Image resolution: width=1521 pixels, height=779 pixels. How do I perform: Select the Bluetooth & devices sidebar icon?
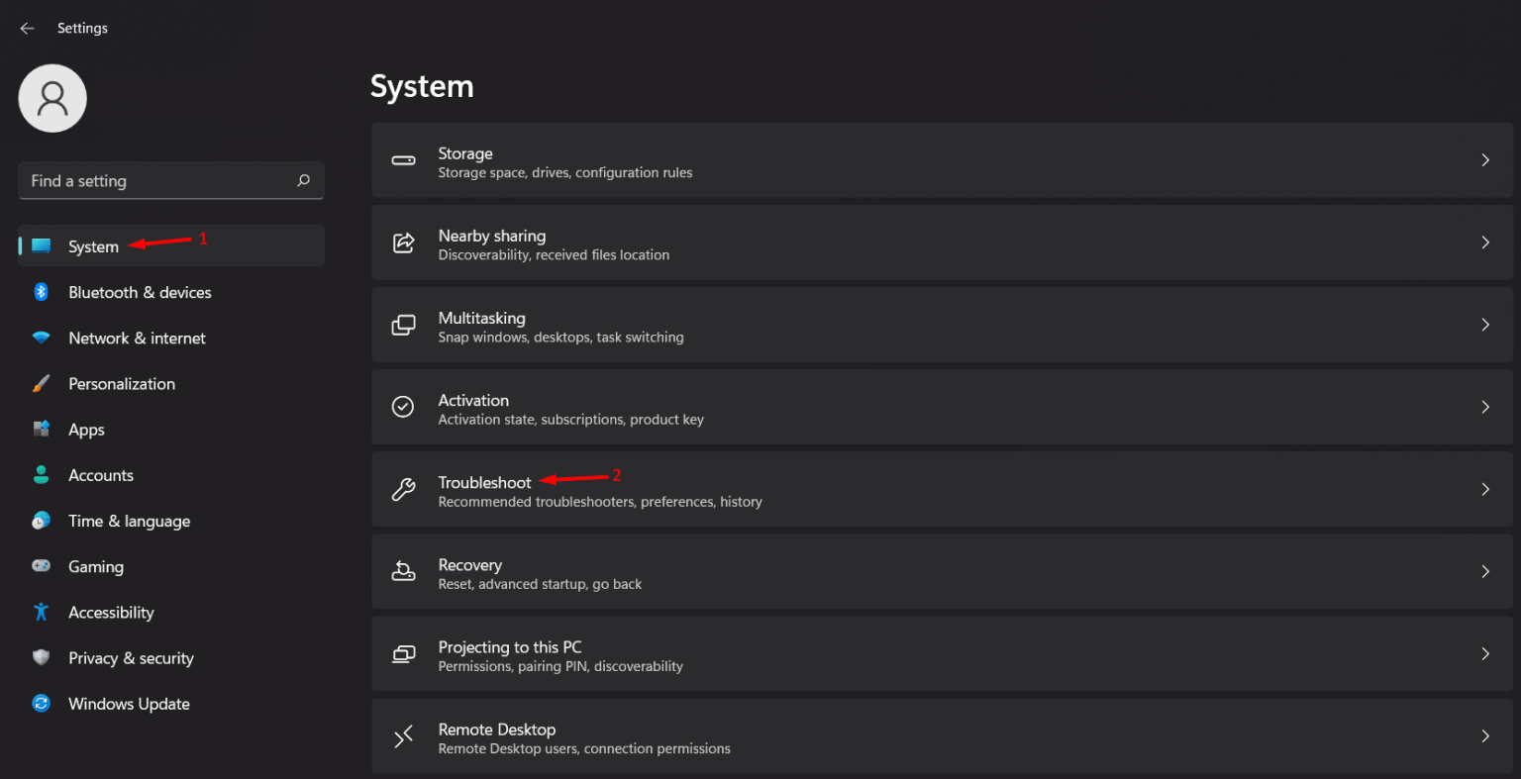(x=41, y=292)
